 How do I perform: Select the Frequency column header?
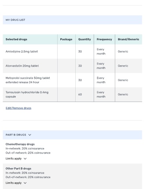(104, 39)
